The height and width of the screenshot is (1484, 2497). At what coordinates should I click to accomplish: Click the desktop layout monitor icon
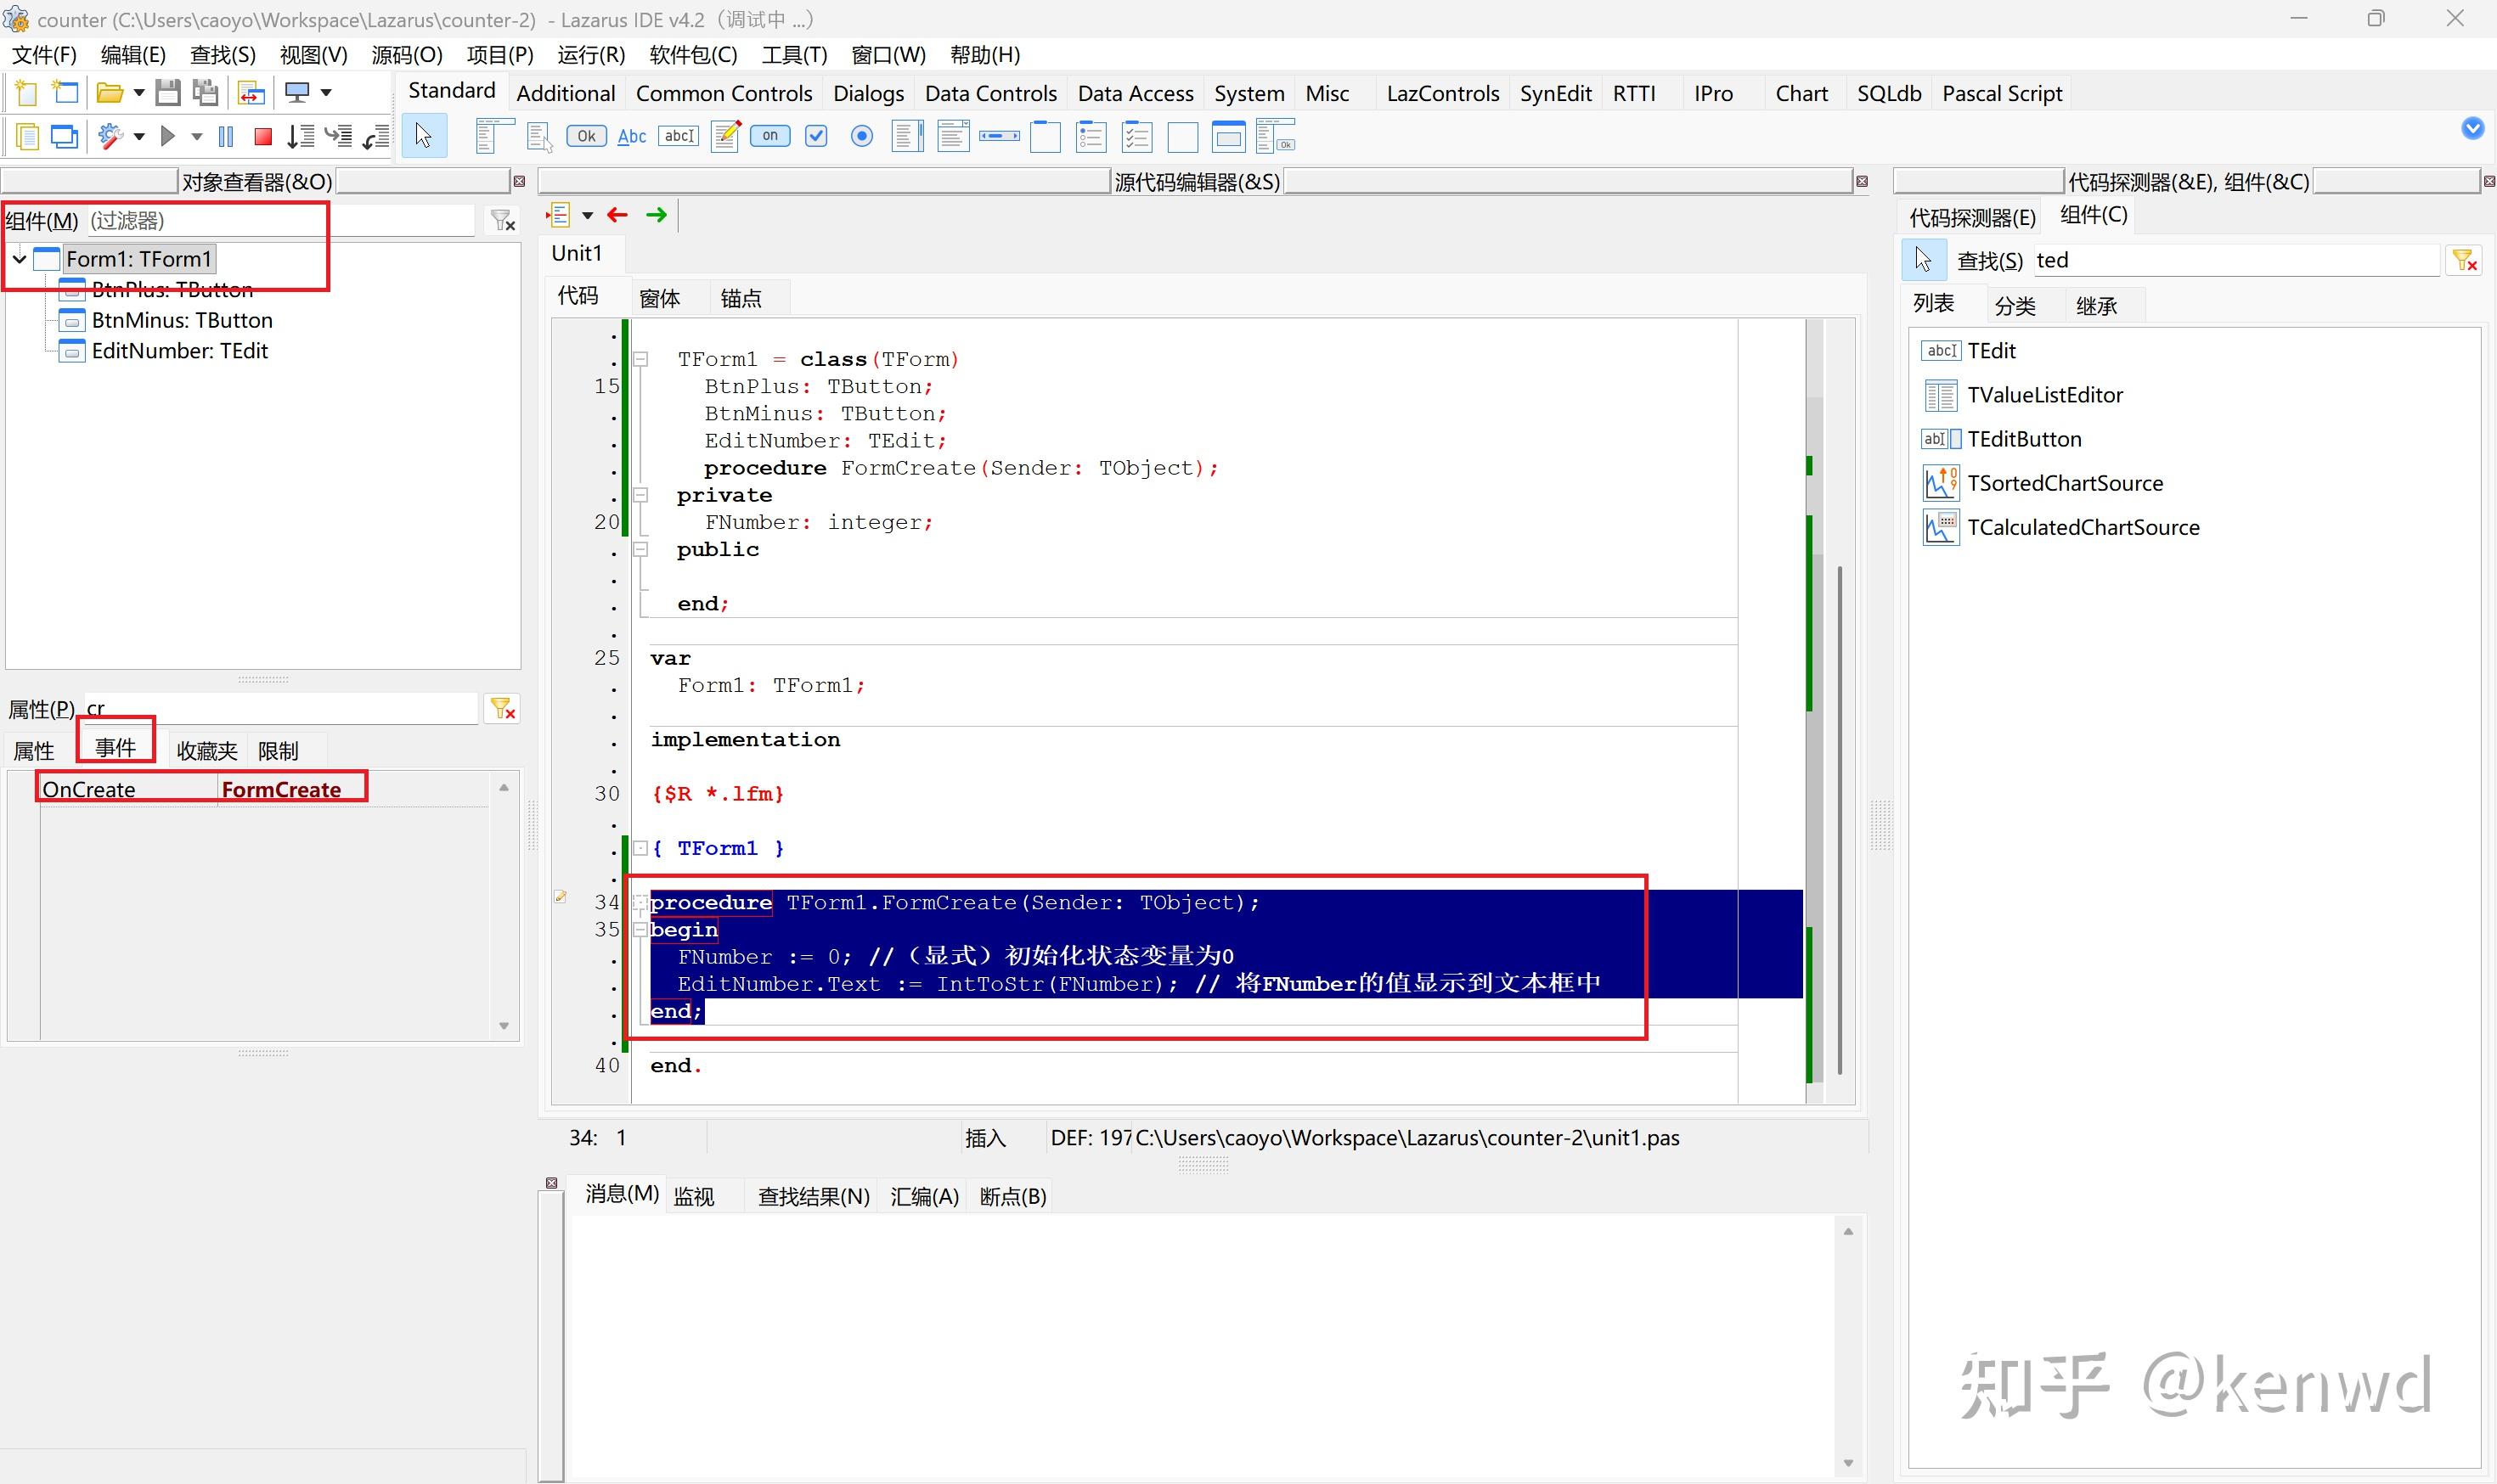(x=297, y=93)
